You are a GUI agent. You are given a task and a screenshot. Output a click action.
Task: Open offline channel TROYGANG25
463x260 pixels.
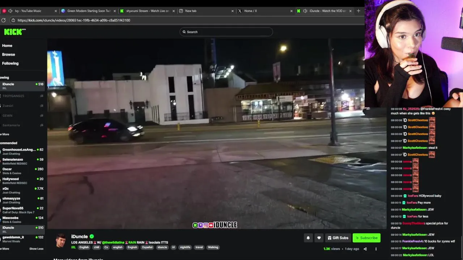tap(22, 96)
